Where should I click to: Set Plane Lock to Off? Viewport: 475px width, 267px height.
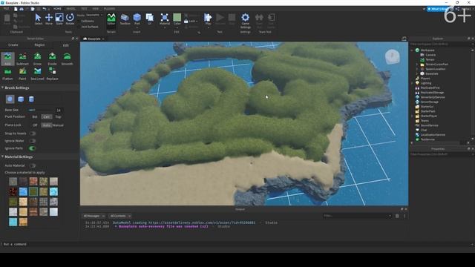click(35, 125)
